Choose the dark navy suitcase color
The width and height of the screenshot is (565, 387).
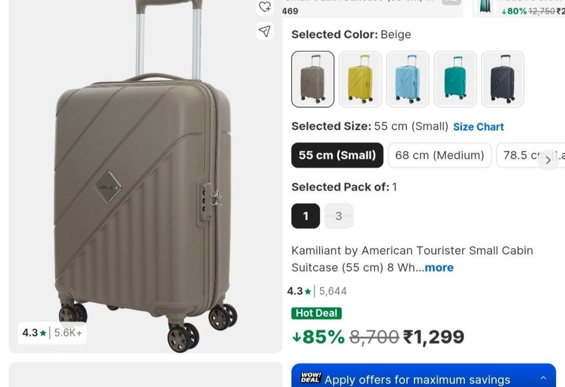(x=502, y=79)
